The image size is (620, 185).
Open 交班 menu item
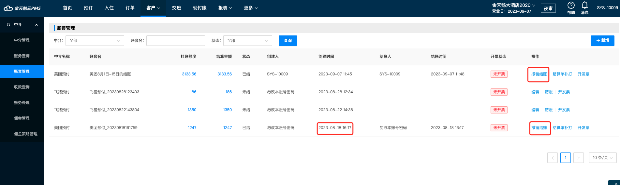[177, 8]
